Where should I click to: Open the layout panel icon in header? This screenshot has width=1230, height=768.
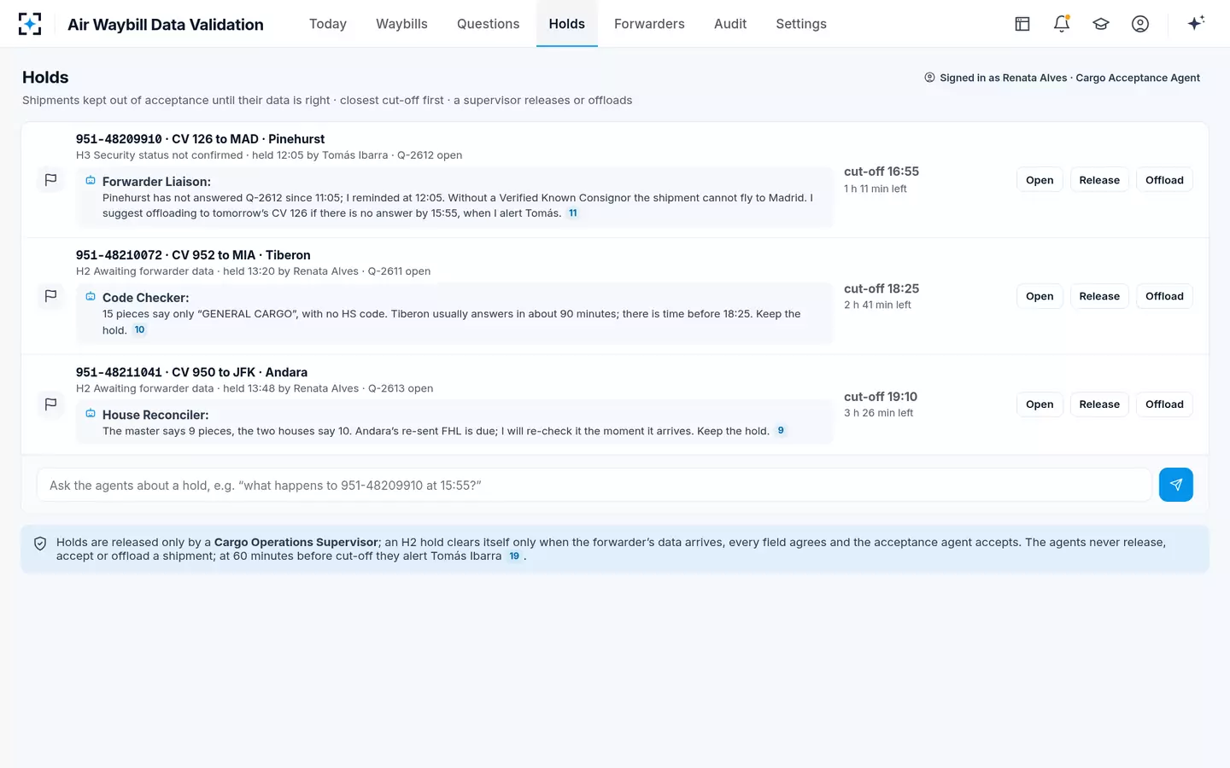[x=1022, y=24]
